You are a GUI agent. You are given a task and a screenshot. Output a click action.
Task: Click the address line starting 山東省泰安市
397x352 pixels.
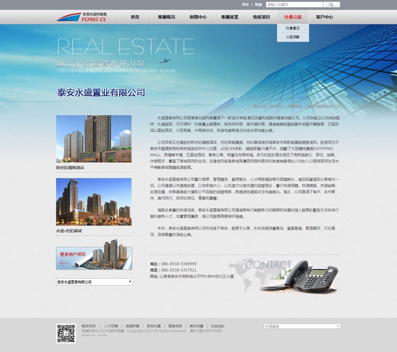(197, 276)
